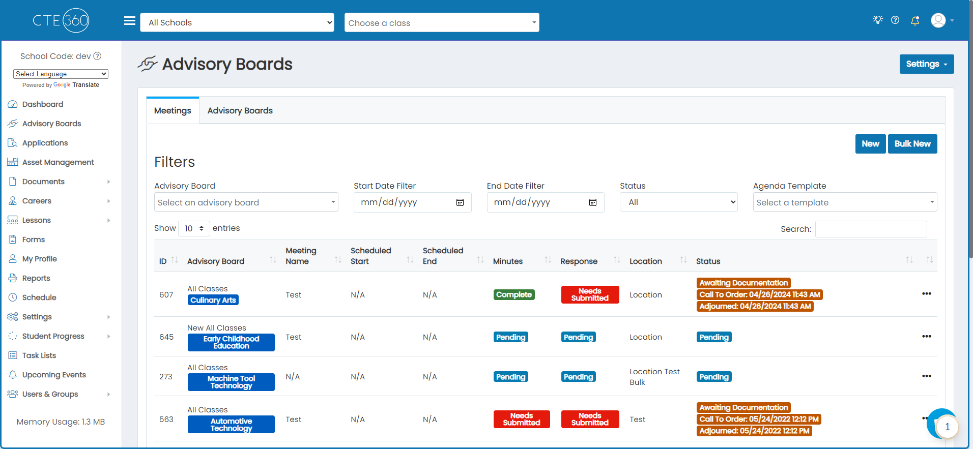Open the All Schools dropdown
This screenshot has height=449, width=973.
pos(237,22)
